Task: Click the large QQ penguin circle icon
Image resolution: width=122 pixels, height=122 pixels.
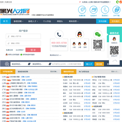Action: [x=80, y=35]
